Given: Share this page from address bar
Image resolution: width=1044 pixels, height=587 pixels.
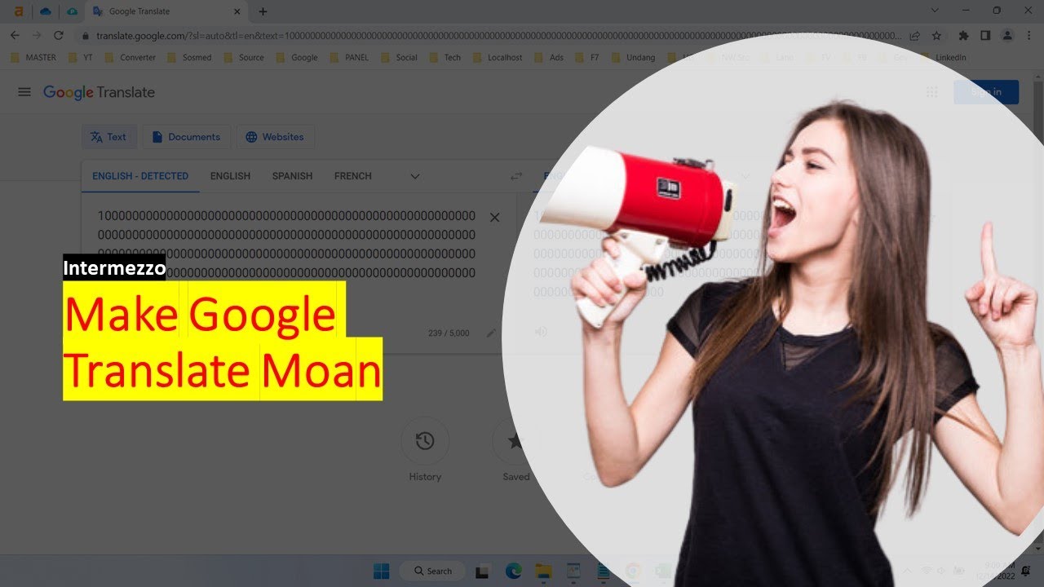Looking at the screenshot, I should coord(915,36).
